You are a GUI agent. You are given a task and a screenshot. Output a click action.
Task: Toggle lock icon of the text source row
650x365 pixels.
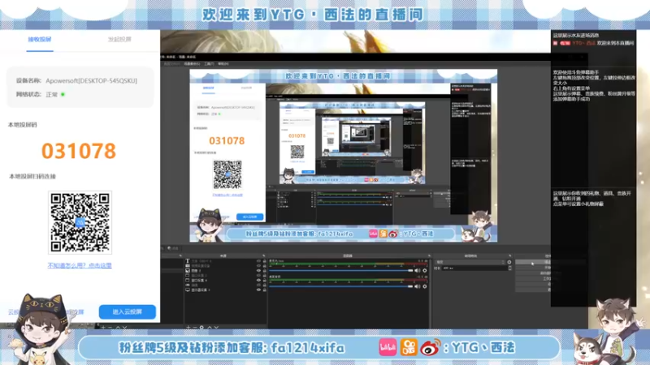tap(265, 260)
